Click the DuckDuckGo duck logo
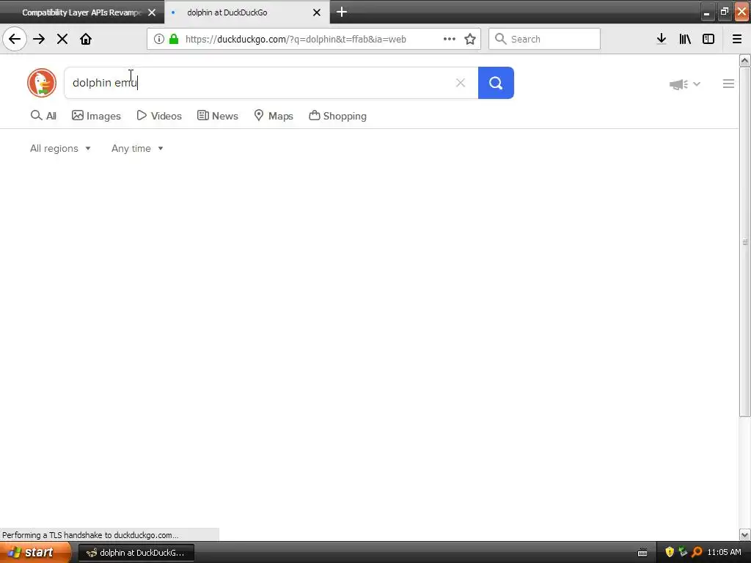Screen dimensions: 751x563 point(42,83)
